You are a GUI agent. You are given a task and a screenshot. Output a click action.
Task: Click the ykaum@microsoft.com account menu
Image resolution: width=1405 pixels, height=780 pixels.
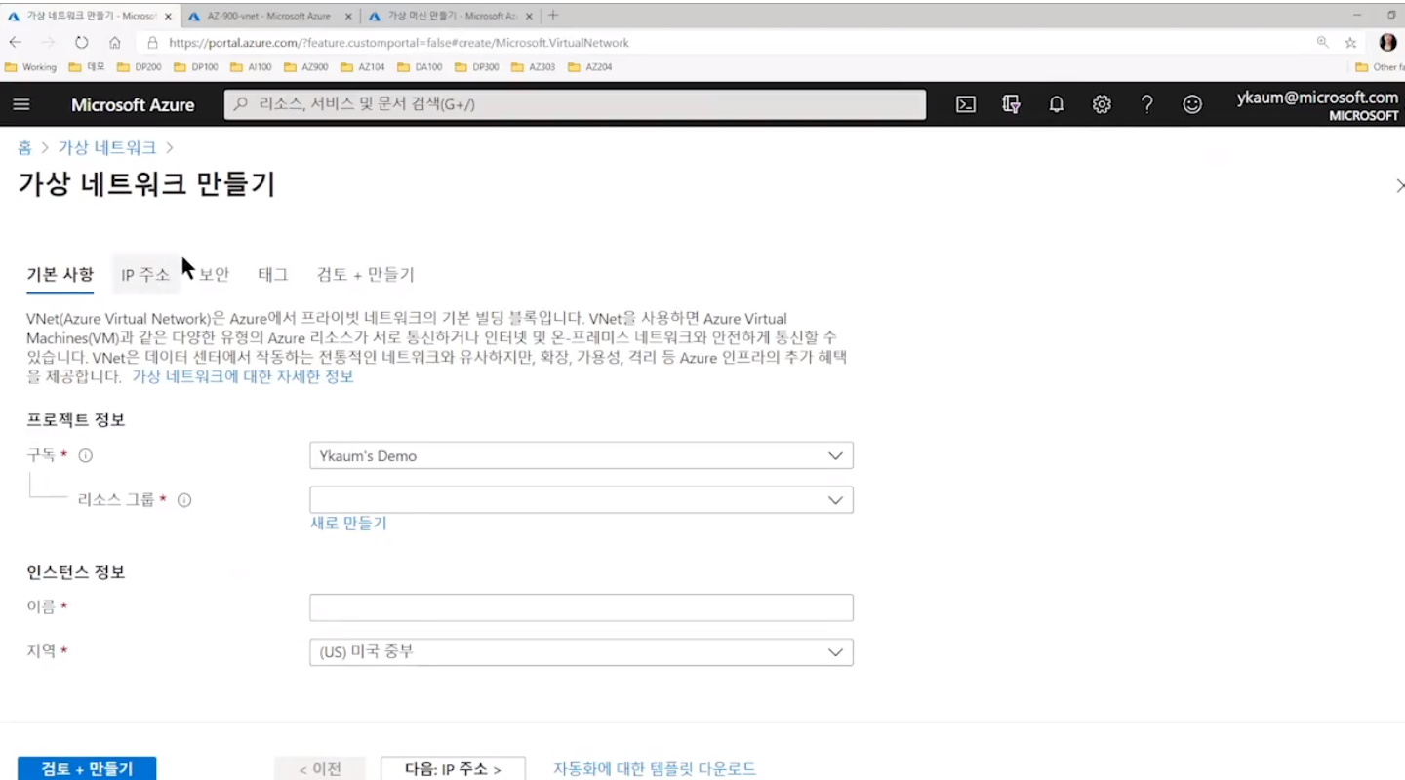tap(1317, 104)
